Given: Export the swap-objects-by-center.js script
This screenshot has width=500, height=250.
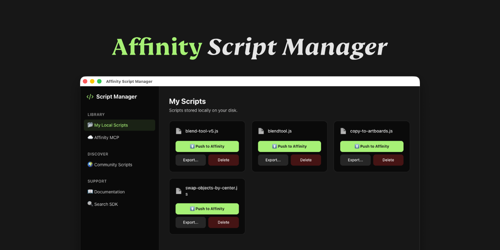Looking at the screenshot, I should point(190,222).
